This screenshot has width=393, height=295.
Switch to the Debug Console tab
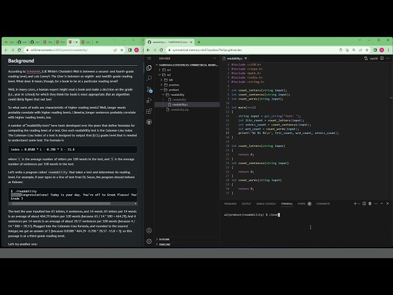coord(266,203)
